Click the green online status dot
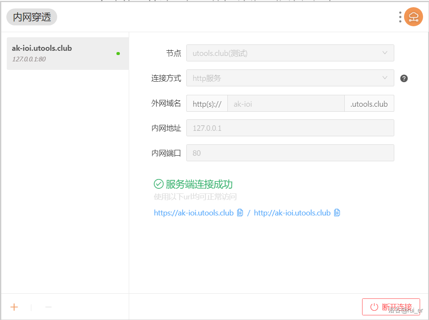429x320 pixels. (118, 53)
